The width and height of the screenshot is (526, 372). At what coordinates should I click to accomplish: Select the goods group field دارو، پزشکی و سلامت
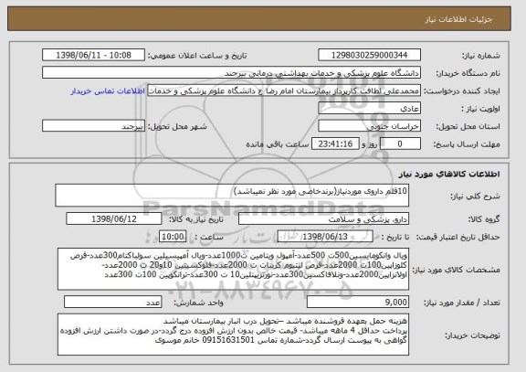point(323,219)
